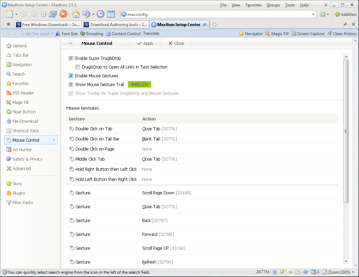Click Font Size toolbar item

click(67, 33)
